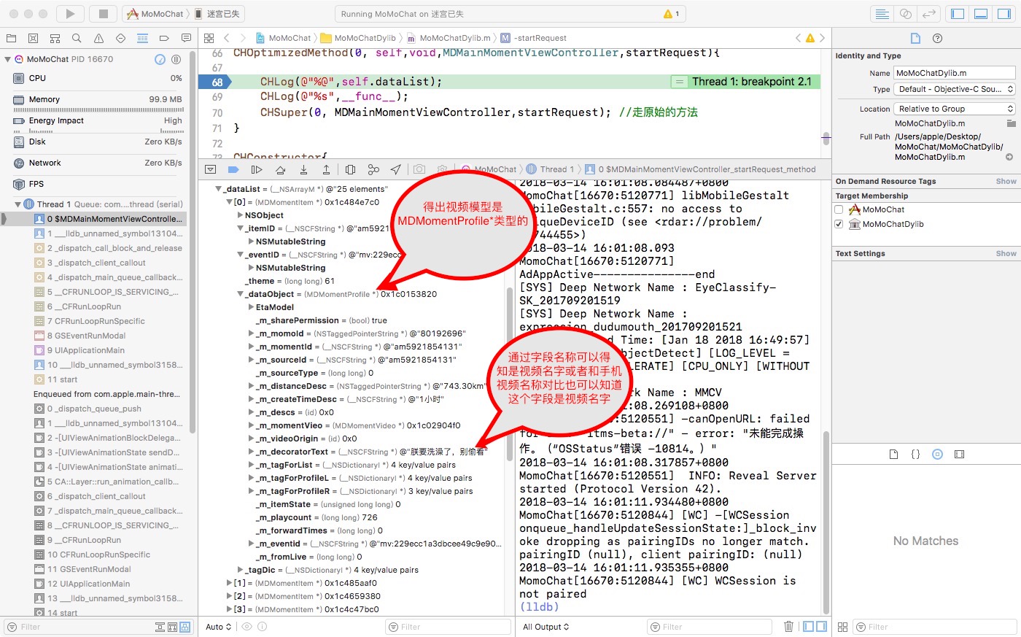Open the Report navigator speech-bubble icon
This screenshot has width=1021, height=637.
pyautogui.click(x=186, y=38)
